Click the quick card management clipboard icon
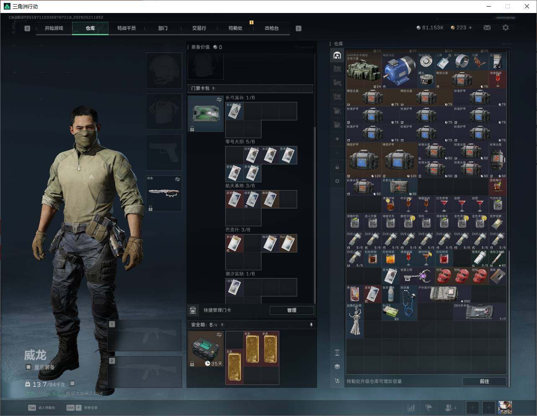 (x=193, y=310)
